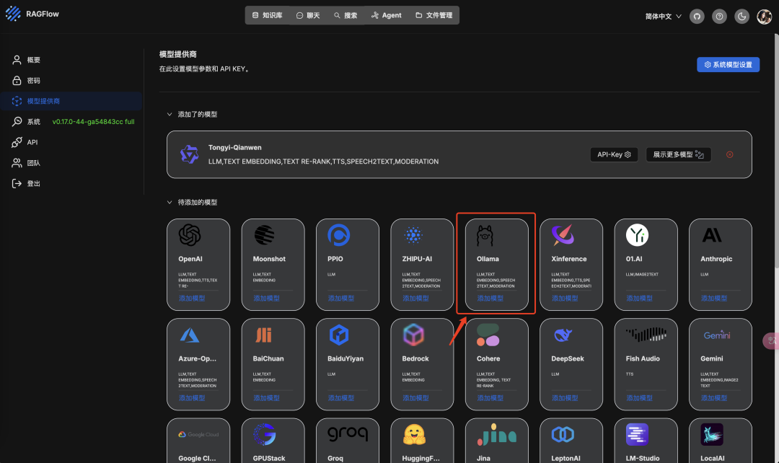Switch to 聊天 tab
This screenshot has width=779, height=463.
tap(308, 15)
